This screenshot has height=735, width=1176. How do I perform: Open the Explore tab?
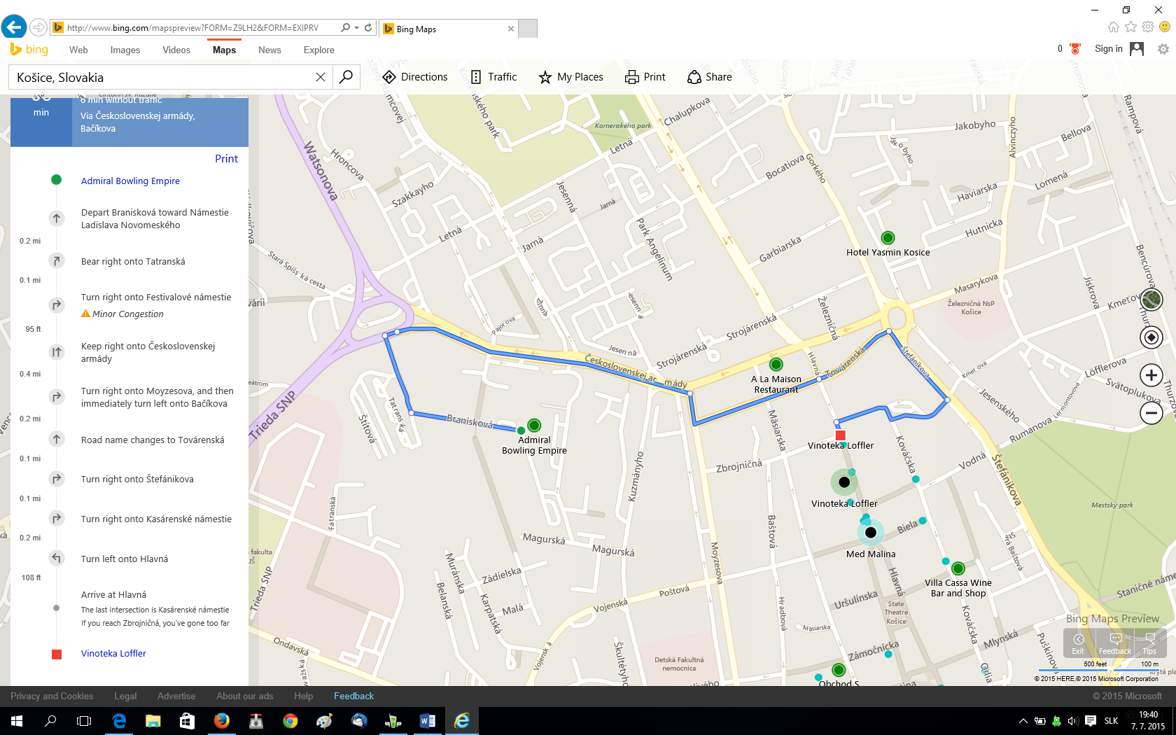click(319, 50)
